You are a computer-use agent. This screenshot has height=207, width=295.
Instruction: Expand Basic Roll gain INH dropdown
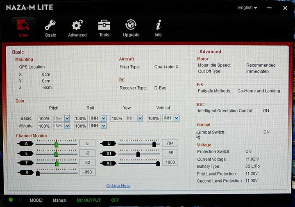click(104, 118)
